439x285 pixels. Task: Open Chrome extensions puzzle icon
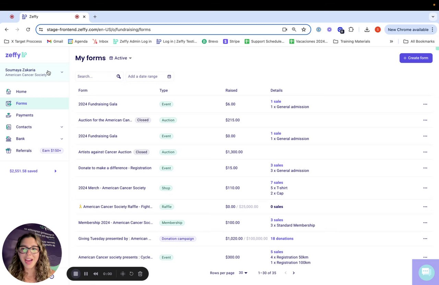tap(351, 29)
